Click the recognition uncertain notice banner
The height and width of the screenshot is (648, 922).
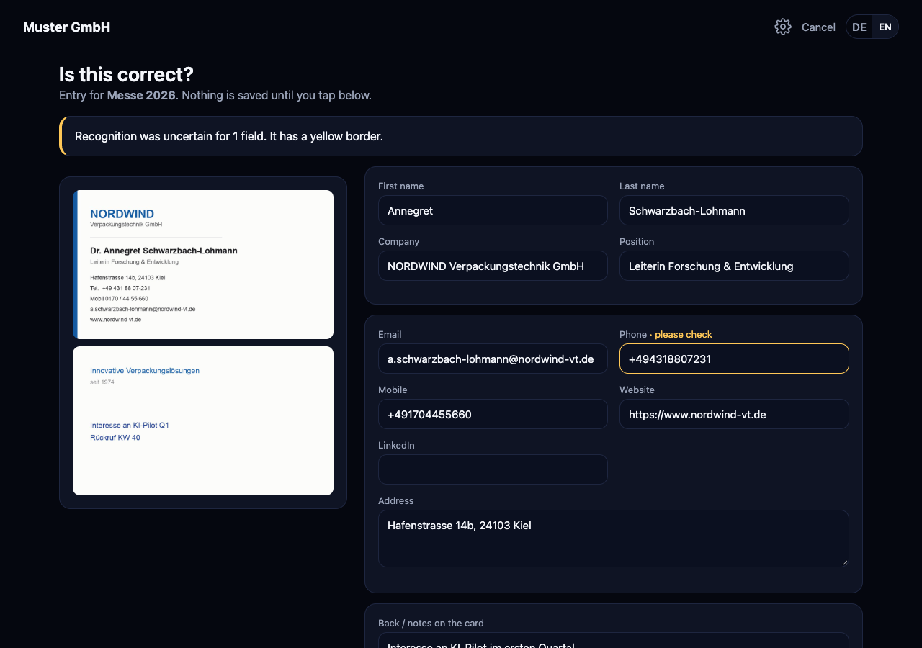(x=461, y=136)
